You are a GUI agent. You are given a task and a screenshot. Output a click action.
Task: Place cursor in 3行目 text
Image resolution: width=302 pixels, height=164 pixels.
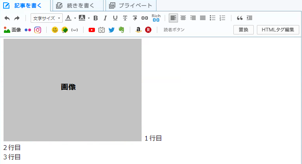point(12,157)
